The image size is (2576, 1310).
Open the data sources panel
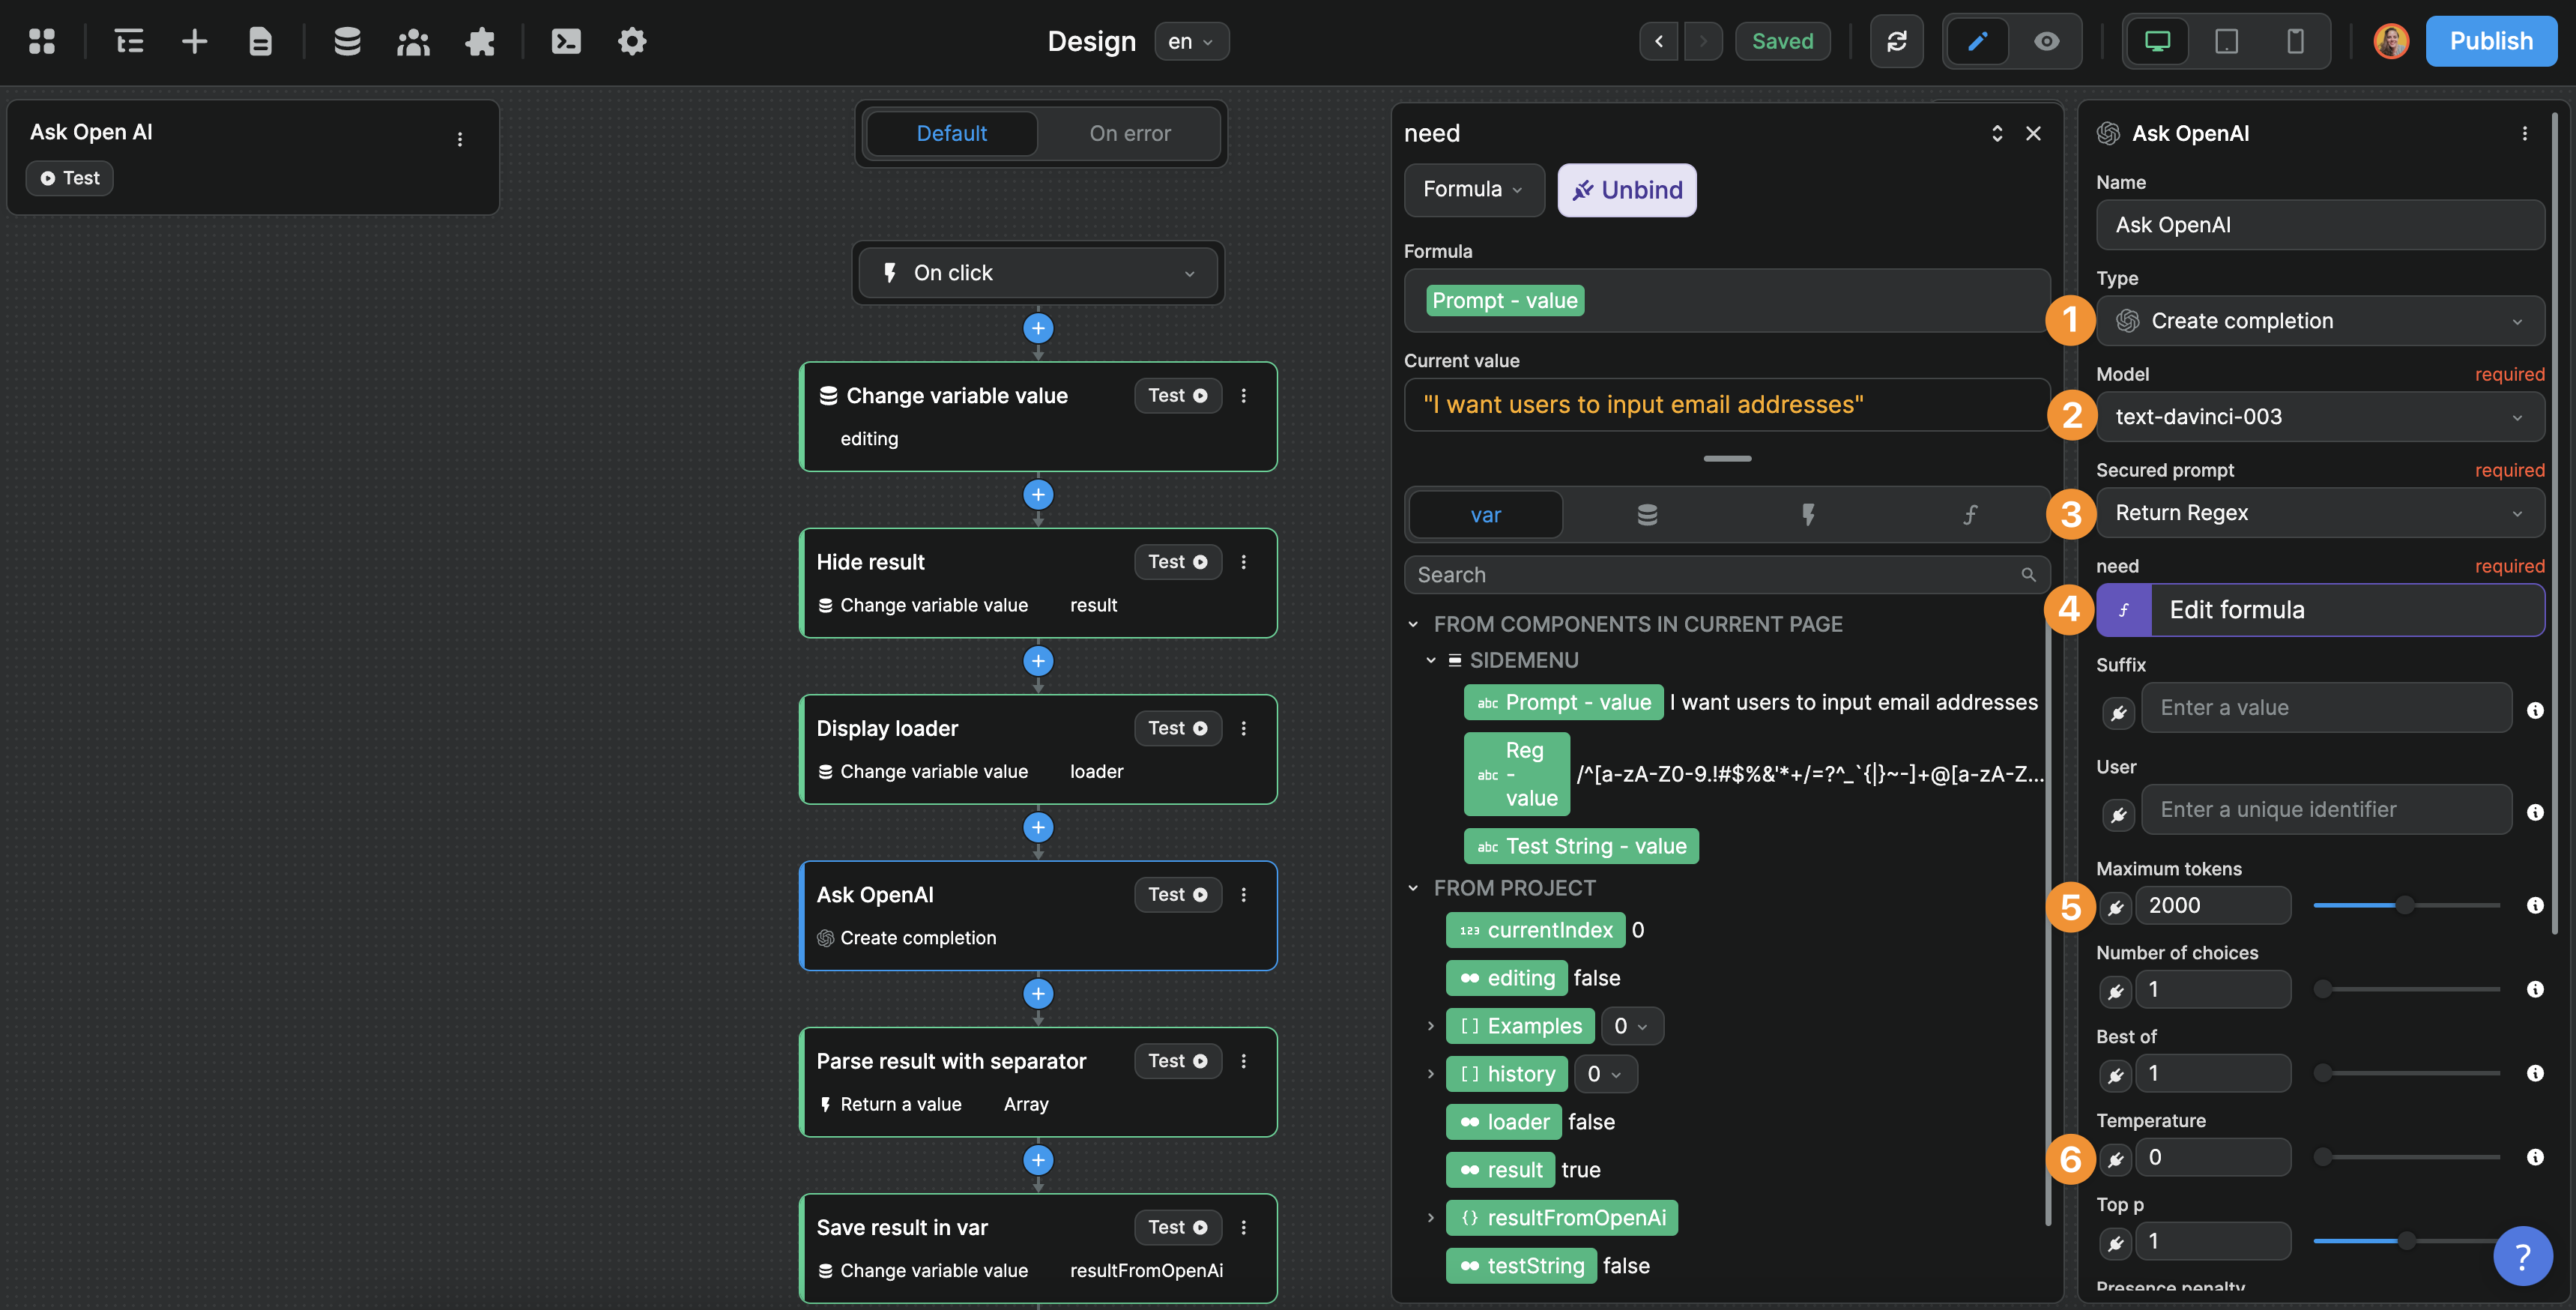347,41
